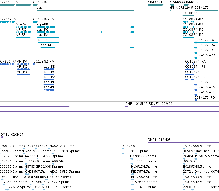The image size is (219, 191).
Task: Select the aop-PE protein label
Action: point(49,88)
